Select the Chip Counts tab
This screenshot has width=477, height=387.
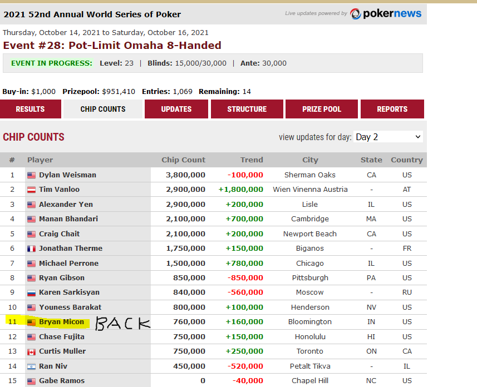click(103, 109)
